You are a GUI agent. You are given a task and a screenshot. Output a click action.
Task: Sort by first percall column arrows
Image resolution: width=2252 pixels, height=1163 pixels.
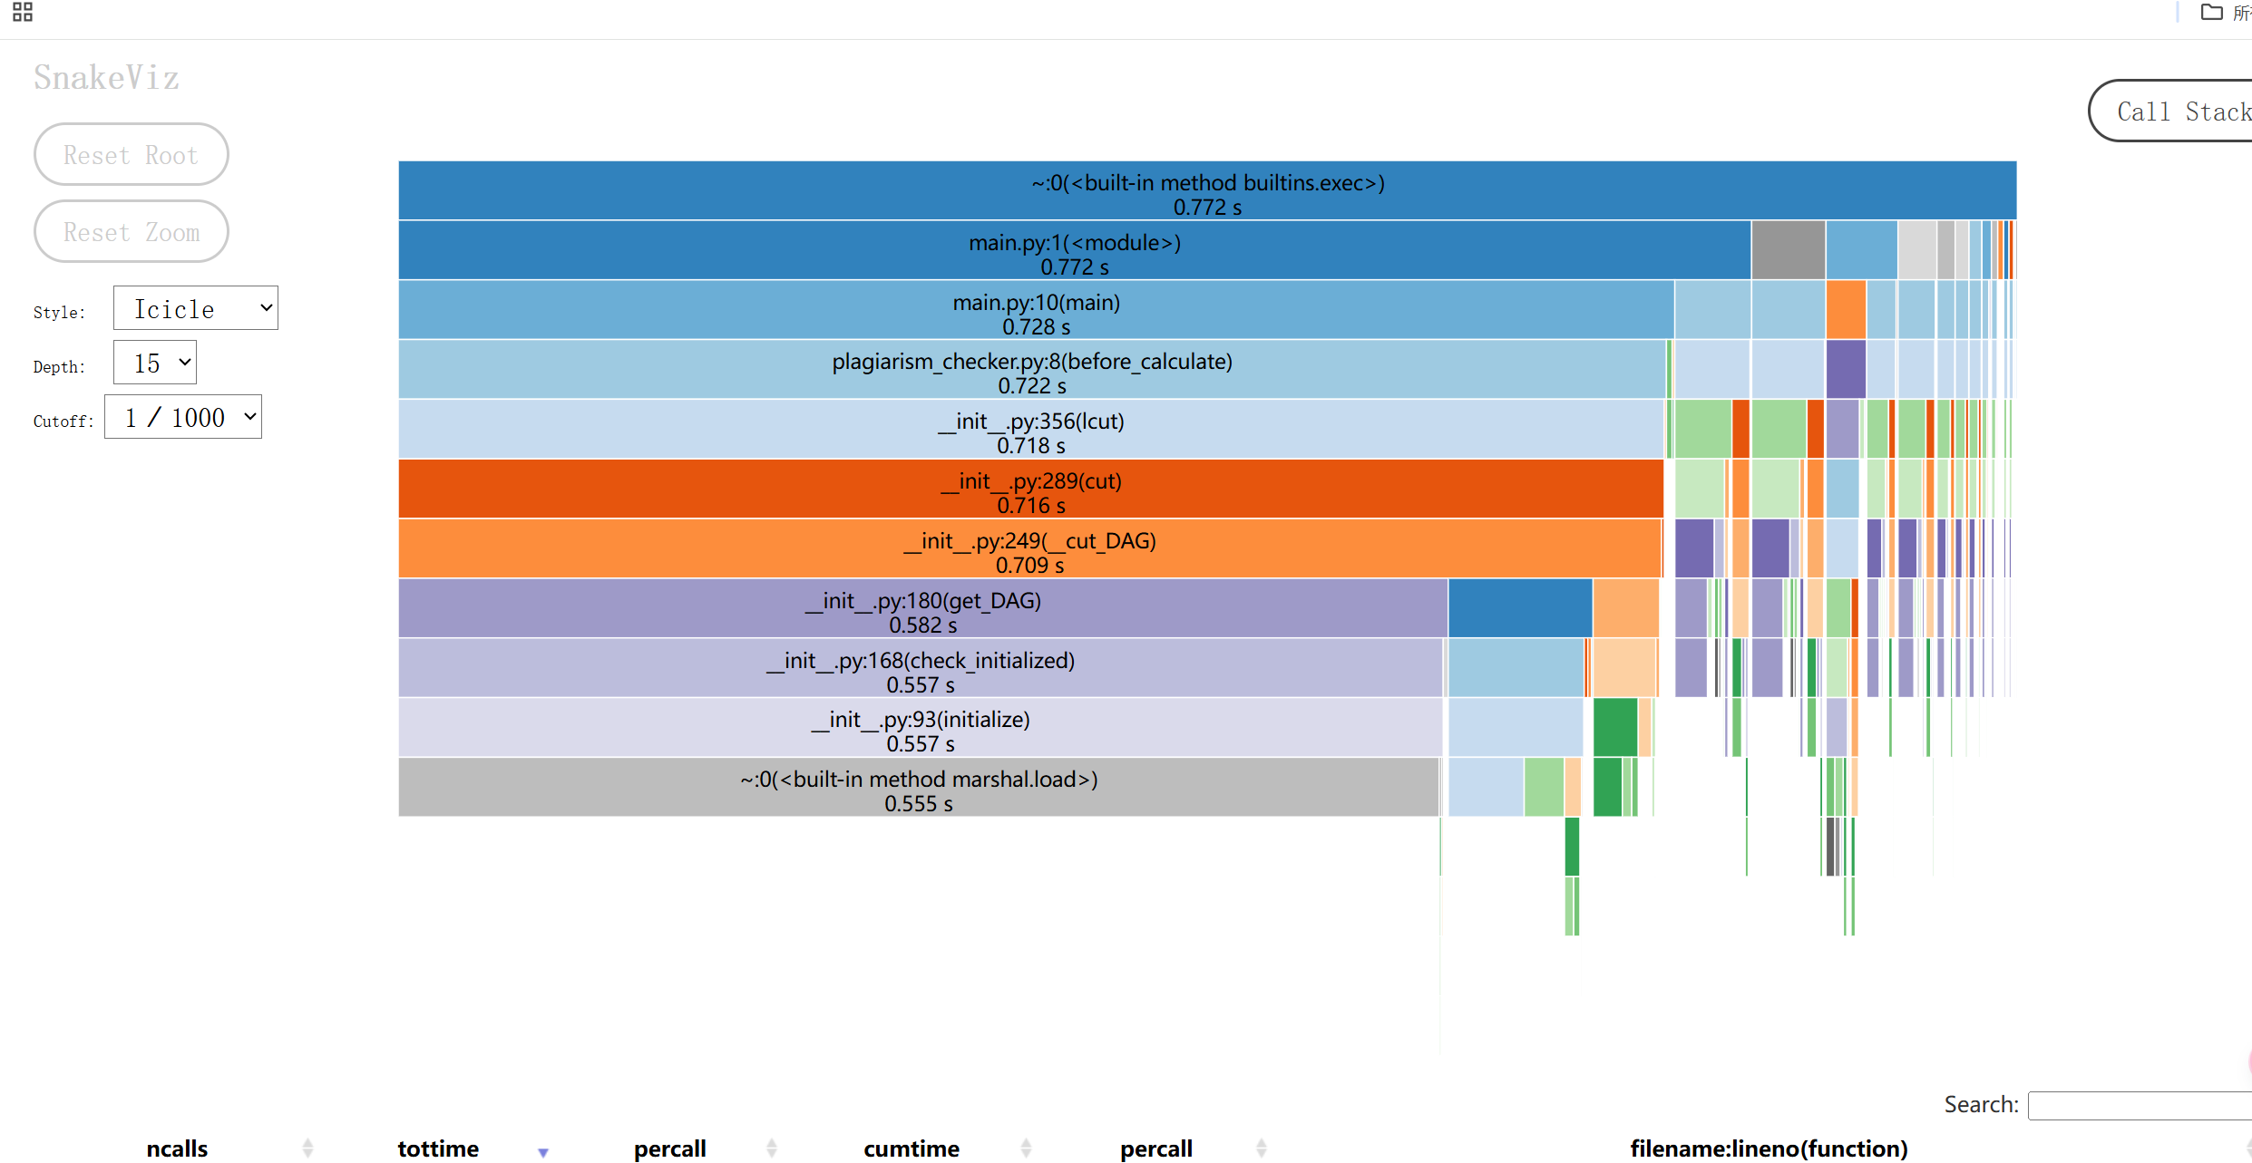click(x=771, y=1148)
